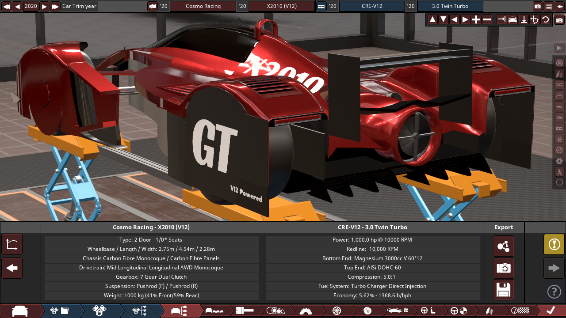Select the front car view icon
The image size is (566, 318).
coord(513,19)
